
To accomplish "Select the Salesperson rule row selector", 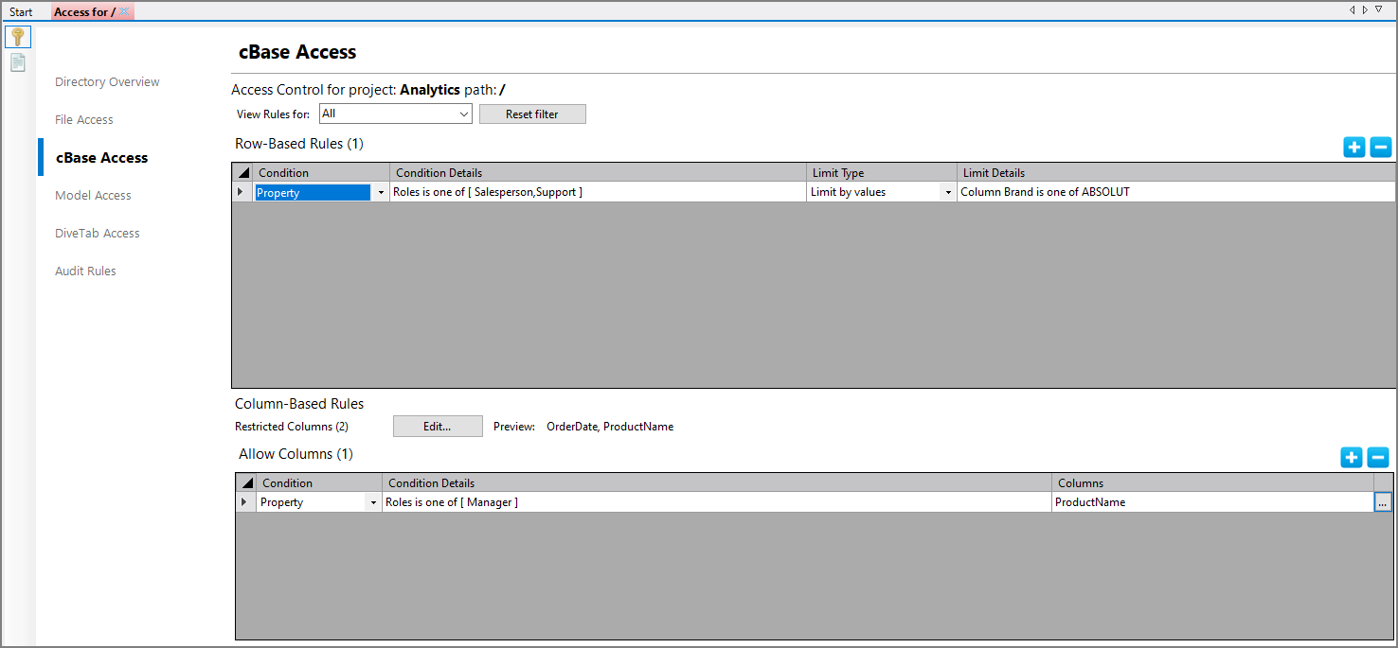I will 241,191.
